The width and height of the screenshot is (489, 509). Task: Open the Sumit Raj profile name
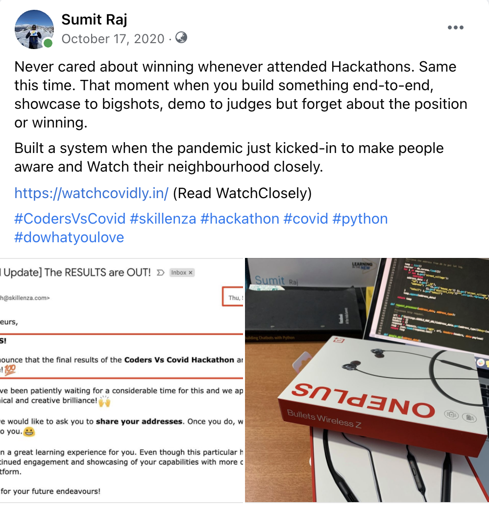pos(95,20)
